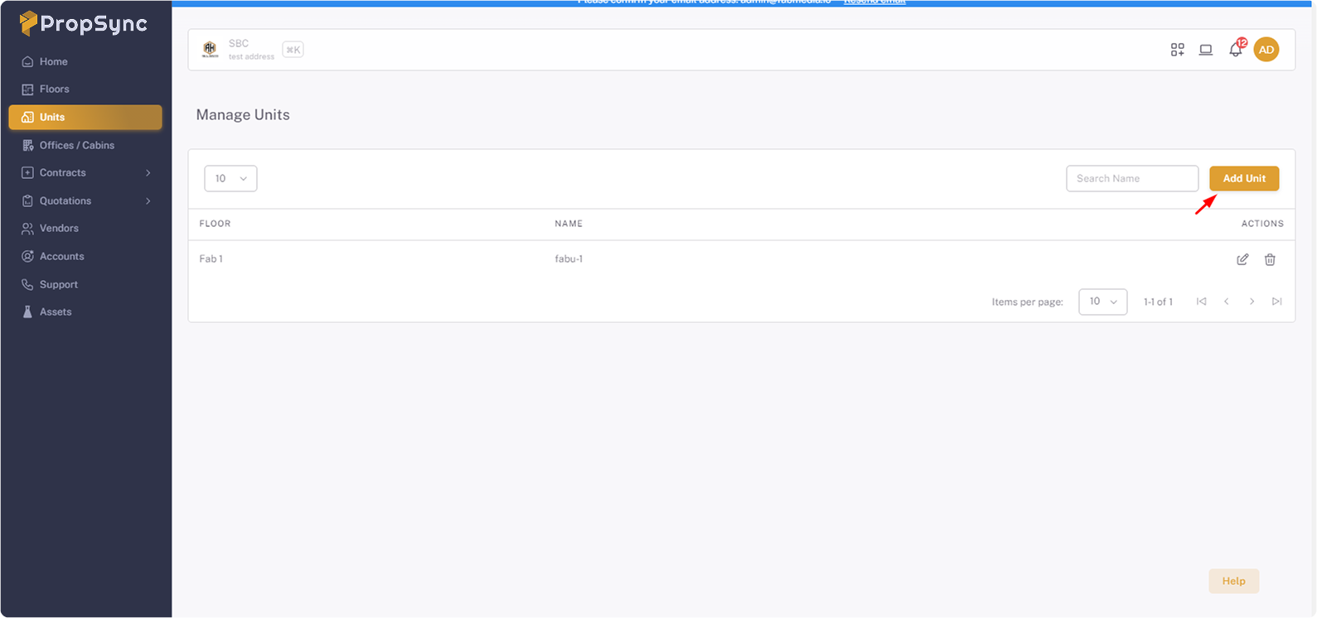Open the Items per page dropdown
Screen dimensions: 1317x618
point(1103,302)
